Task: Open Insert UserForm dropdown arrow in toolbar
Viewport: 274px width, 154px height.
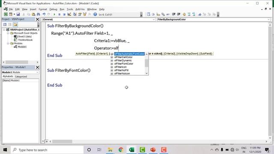Action: pos(14,15)
